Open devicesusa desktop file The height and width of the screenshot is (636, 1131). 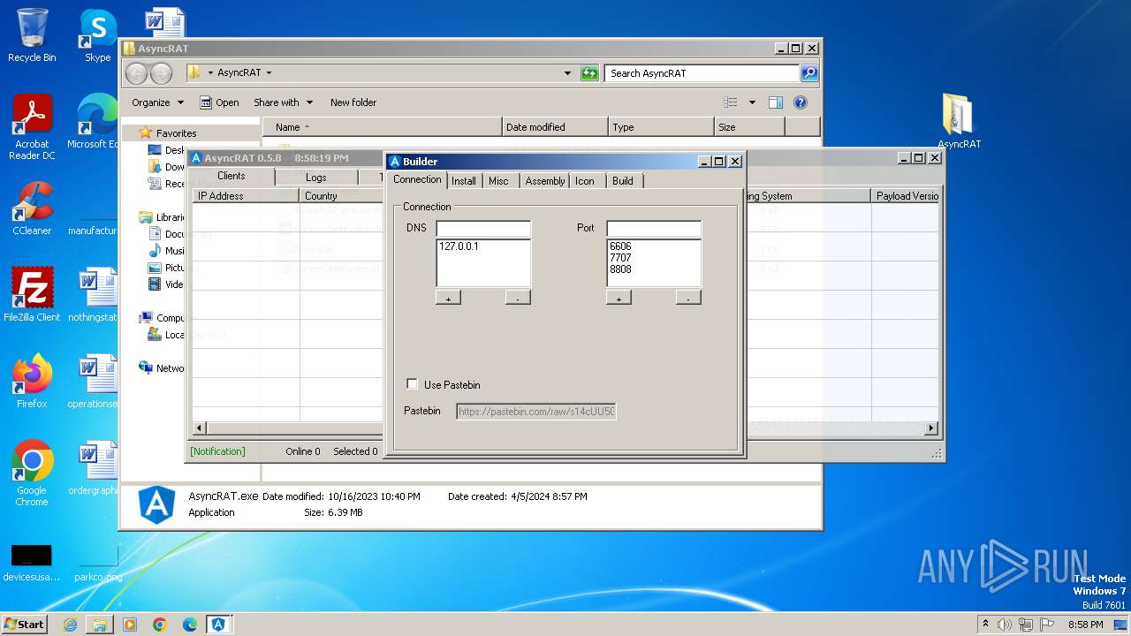pyautogui.click(x=32, y=562)
